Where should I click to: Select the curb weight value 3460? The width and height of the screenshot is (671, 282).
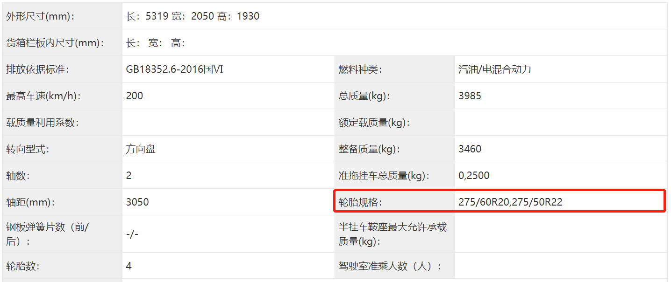(470, 149)
